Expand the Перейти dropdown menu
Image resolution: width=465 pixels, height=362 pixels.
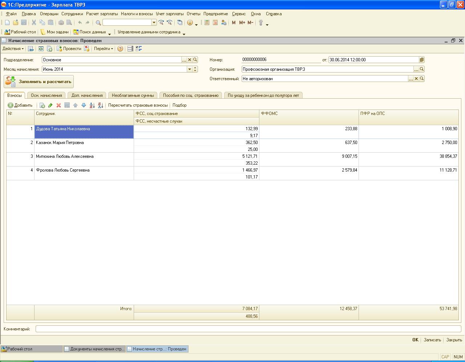pos(104,49)
